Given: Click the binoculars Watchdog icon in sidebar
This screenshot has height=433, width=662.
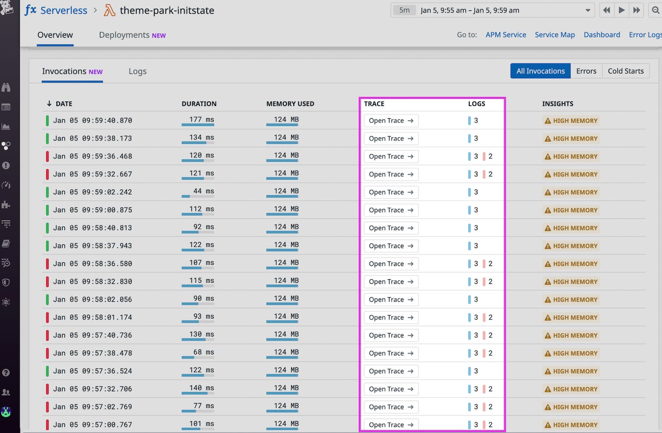Looking at the screenshot, I should [6, 87].
